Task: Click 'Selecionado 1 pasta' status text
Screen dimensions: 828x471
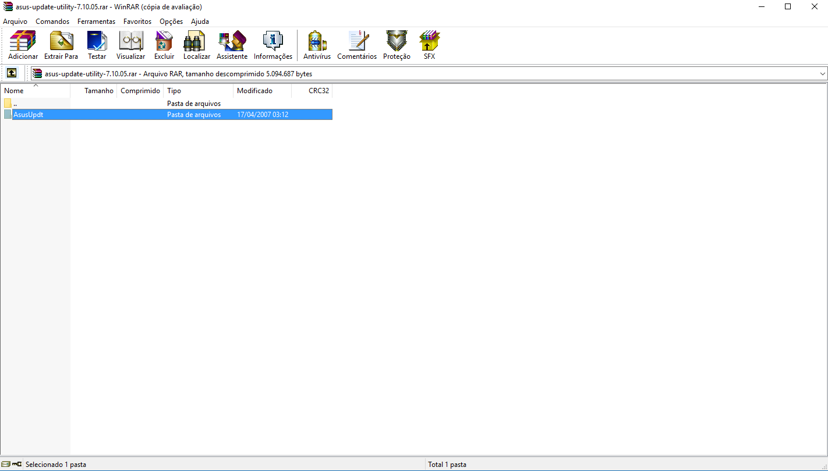Action: coord(56,465)
